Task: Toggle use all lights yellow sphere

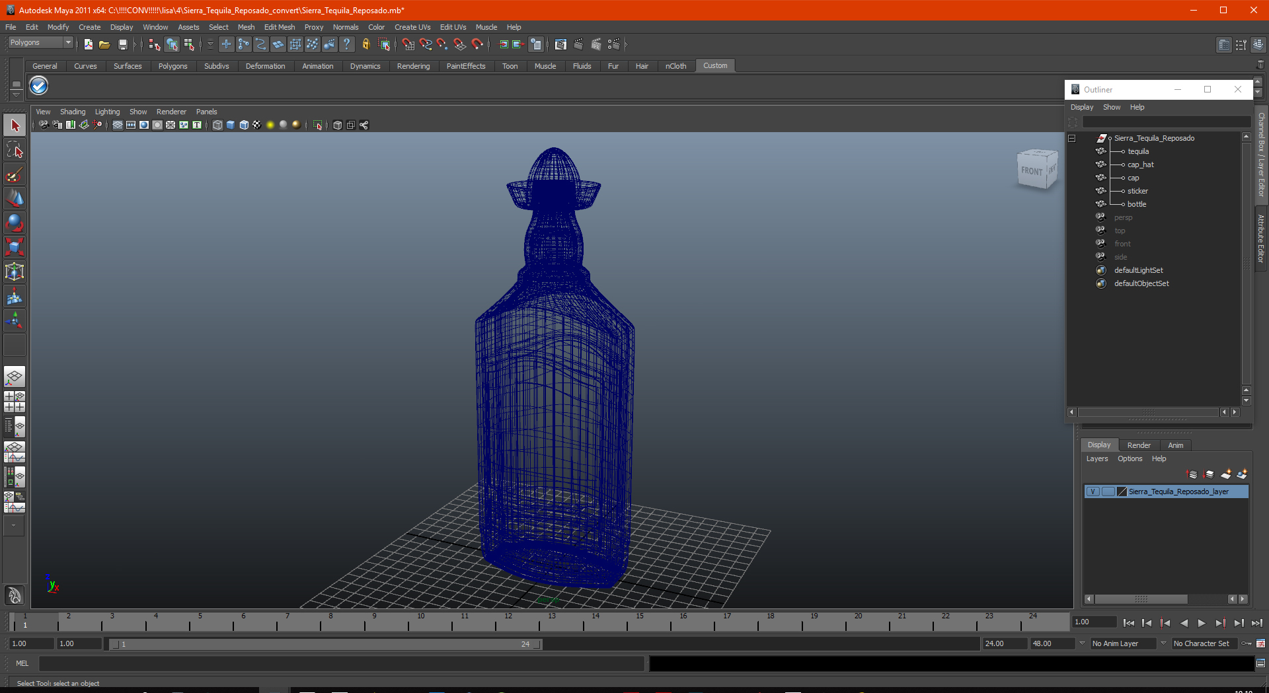Action: [270, 125]
